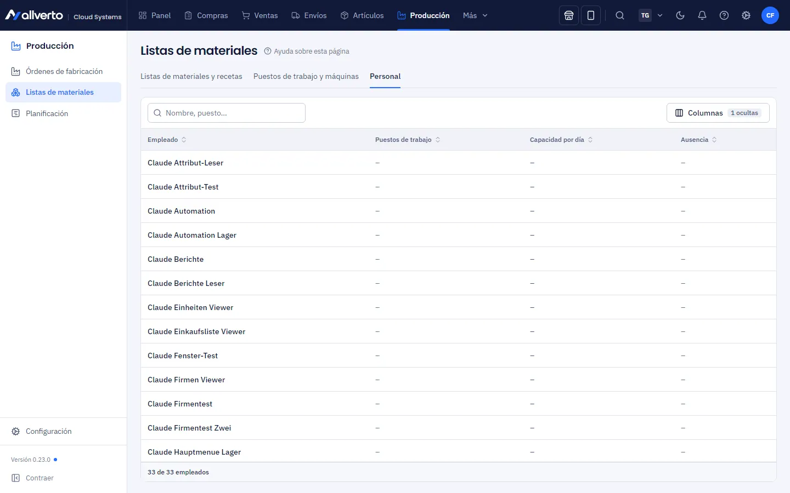
Task: Open notifications bell icon
Action: point(702,15)
